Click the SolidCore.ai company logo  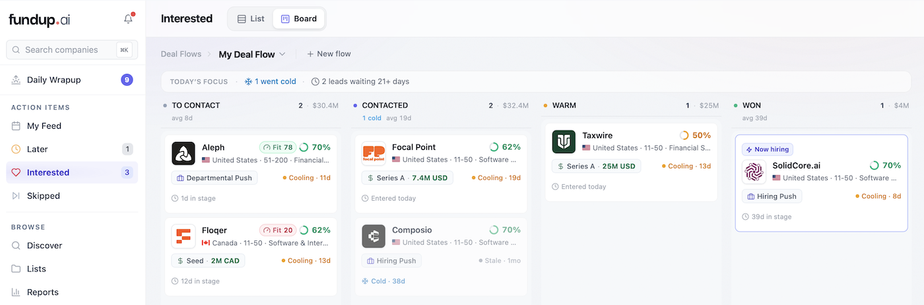point(754,172)
